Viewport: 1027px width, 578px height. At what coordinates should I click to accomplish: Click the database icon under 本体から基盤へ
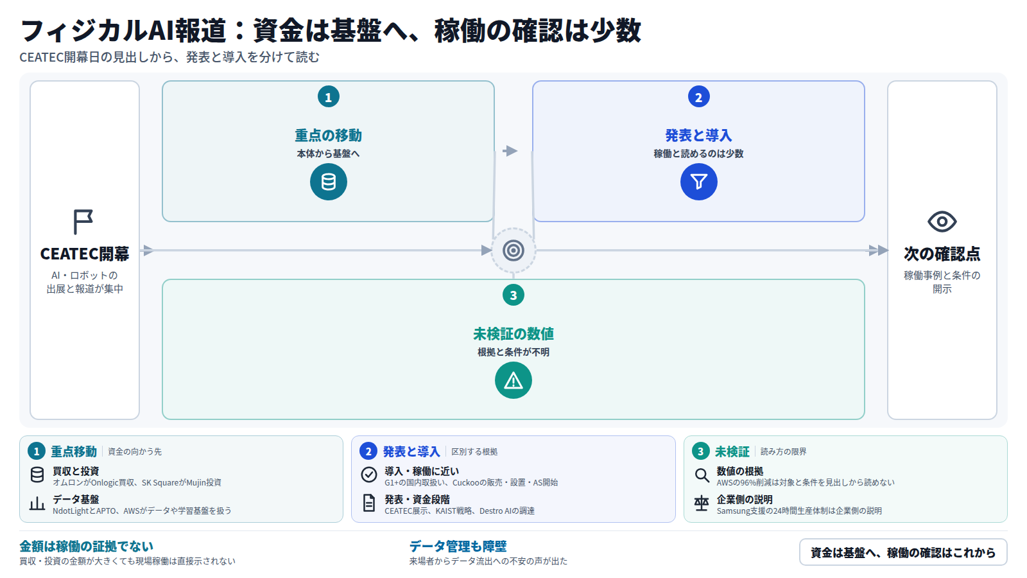(x=329, y=182)
